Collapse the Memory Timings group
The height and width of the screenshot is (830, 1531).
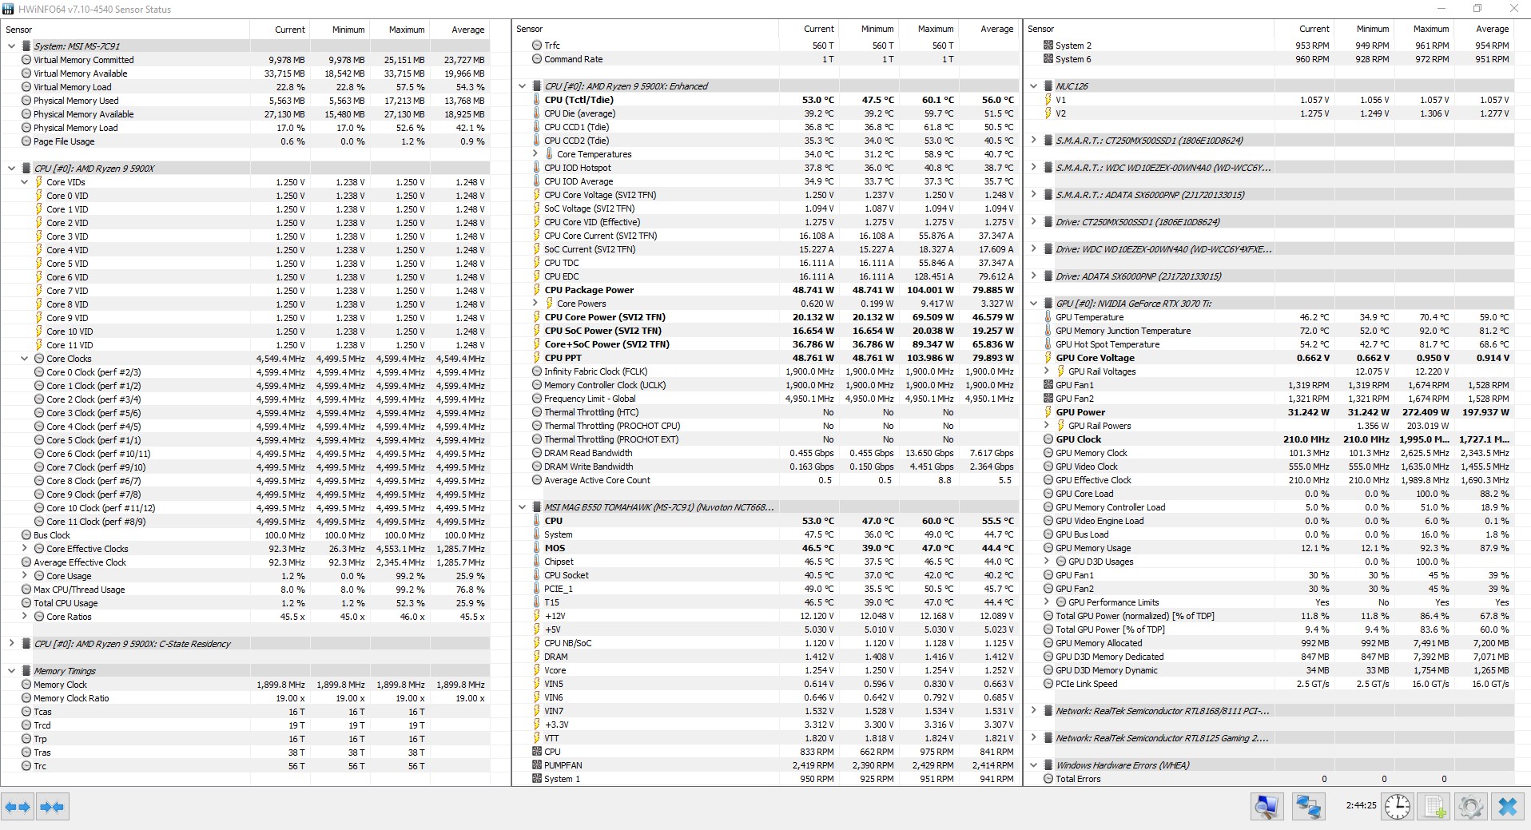point(11,671)
